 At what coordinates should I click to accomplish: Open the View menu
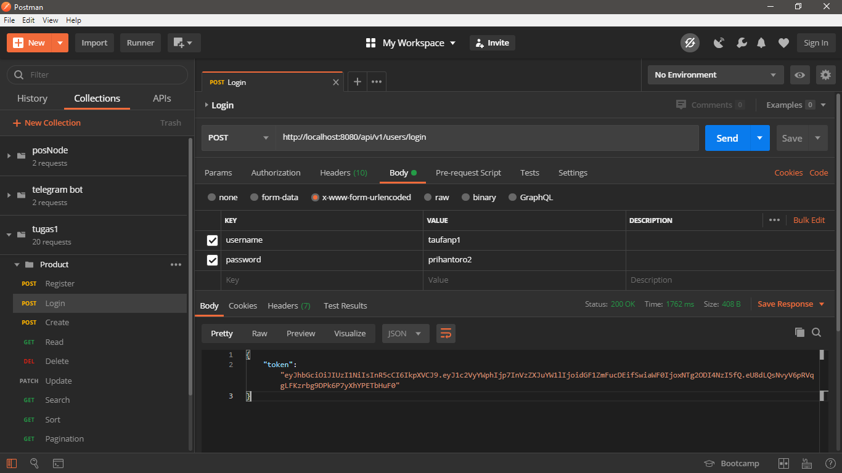pos(50,20)
